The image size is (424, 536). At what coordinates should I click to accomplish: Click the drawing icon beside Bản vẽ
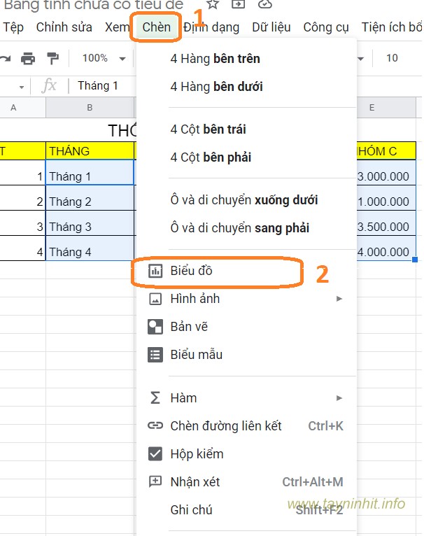(x=155, y=327)
